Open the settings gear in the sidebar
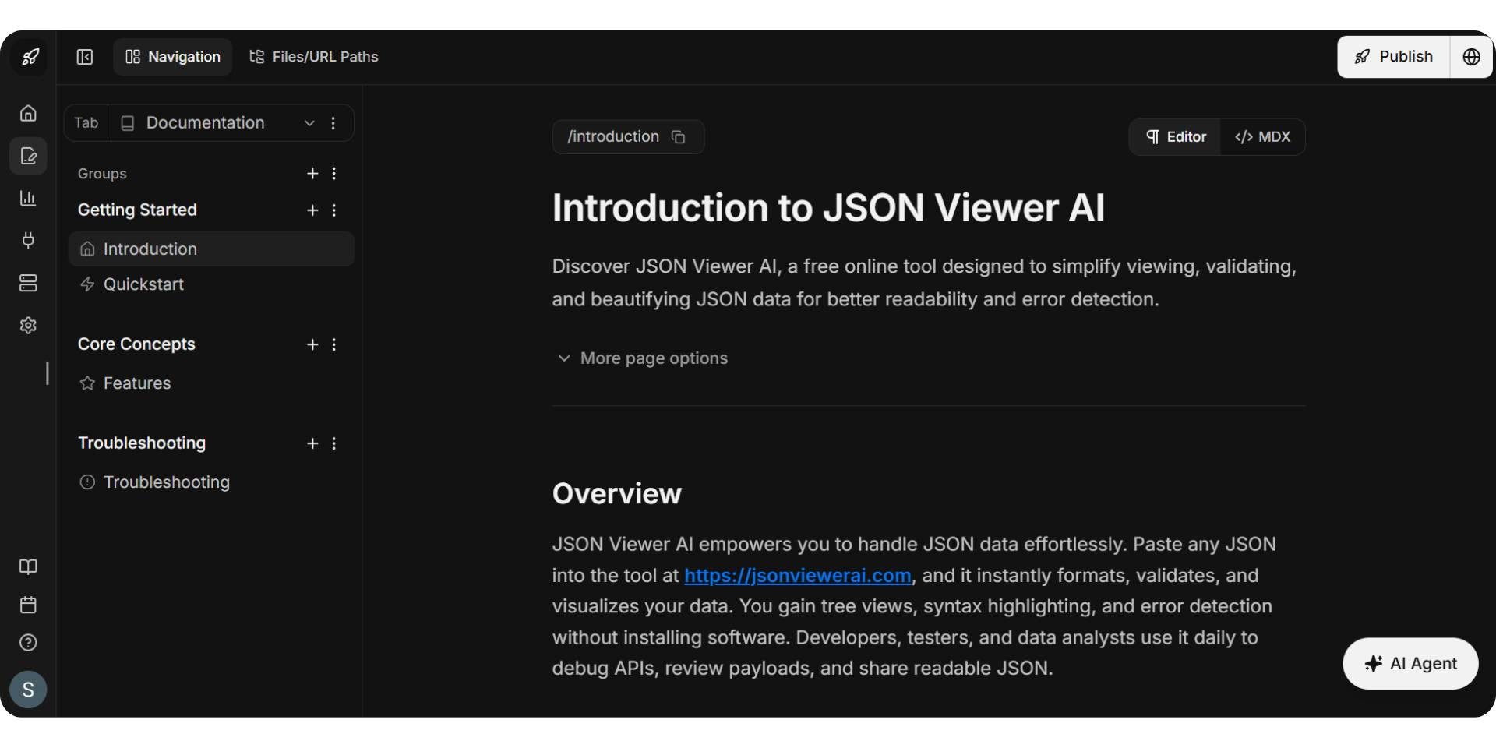 (28, 326)
